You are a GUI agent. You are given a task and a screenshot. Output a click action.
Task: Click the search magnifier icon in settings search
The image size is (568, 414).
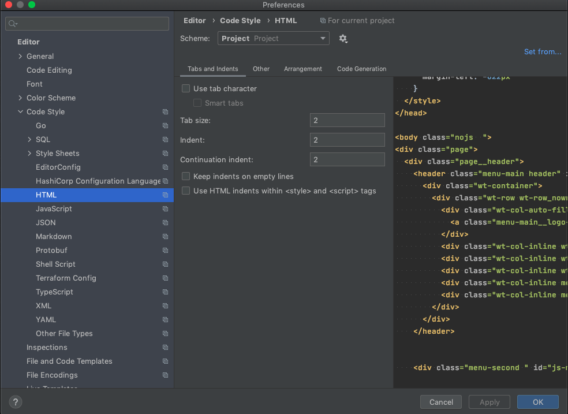coord(13,24)
